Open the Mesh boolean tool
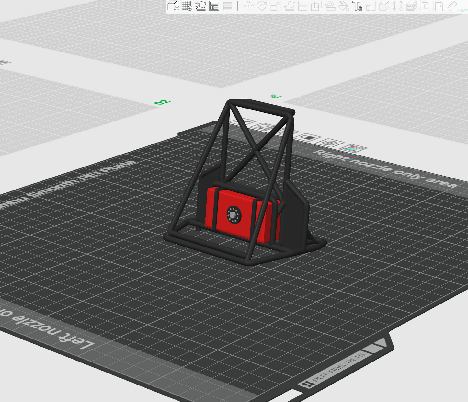 click(316, 6)
